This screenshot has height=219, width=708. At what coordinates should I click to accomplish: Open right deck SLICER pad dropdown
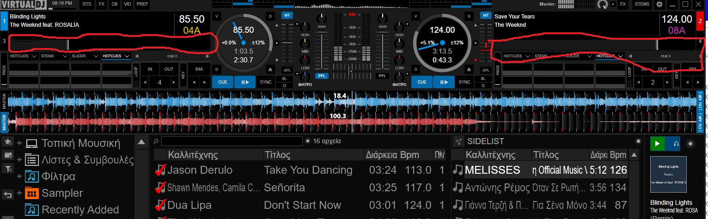[589, 56]
